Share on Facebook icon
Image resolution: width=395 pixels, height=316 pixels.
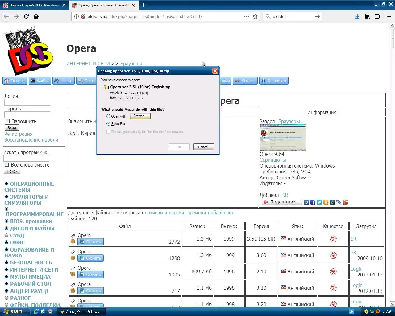point(313,202)
